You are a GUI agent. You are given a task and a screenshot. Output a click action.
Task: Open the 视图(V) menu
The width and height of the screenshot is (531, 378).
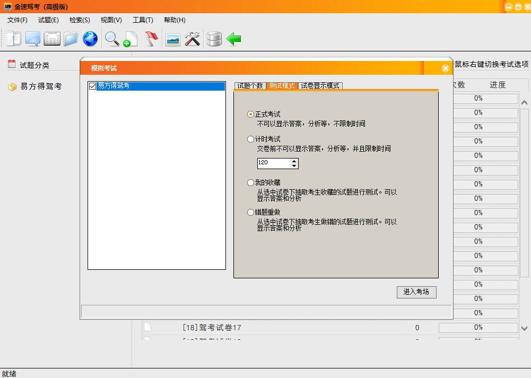[111, 20]
